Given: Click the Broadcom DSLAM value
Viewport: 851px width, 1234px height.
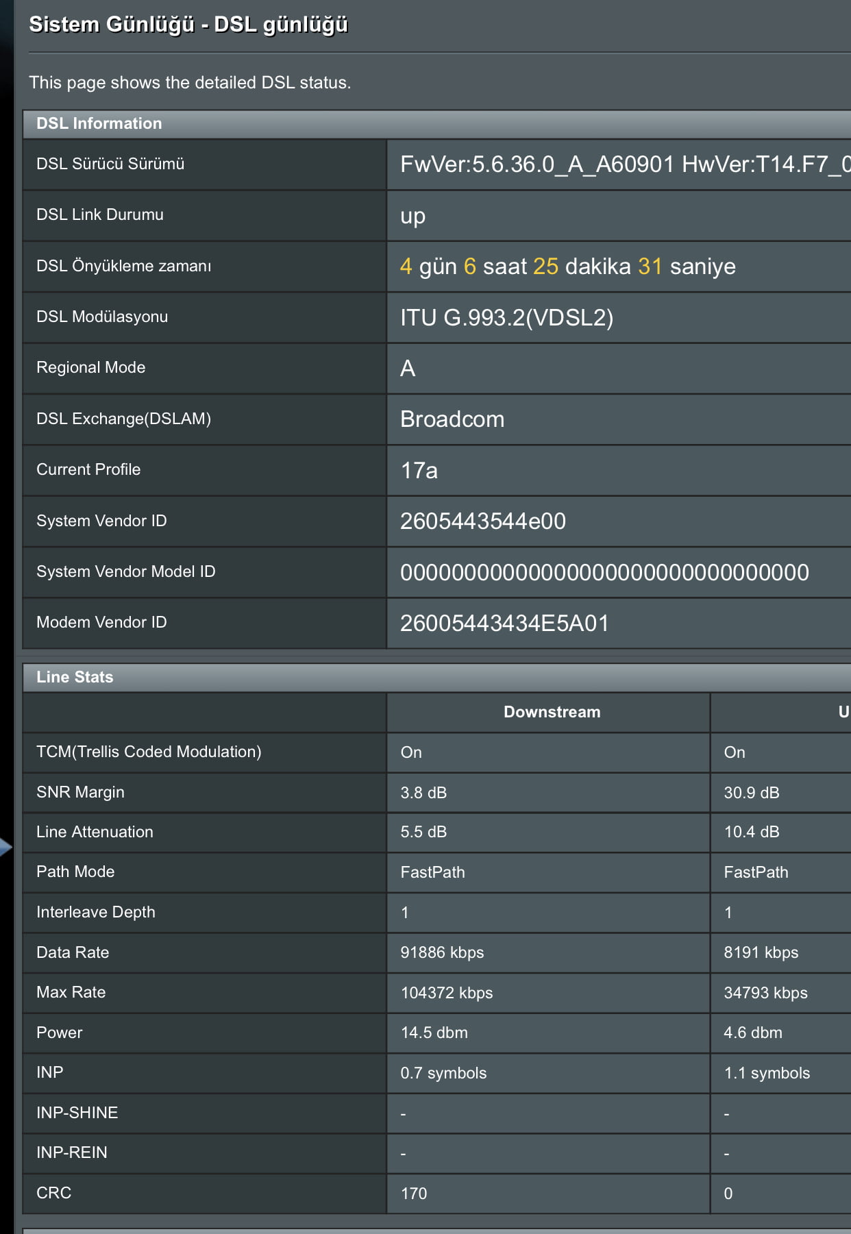Looking at the screenshot, I should click(452, 419).
